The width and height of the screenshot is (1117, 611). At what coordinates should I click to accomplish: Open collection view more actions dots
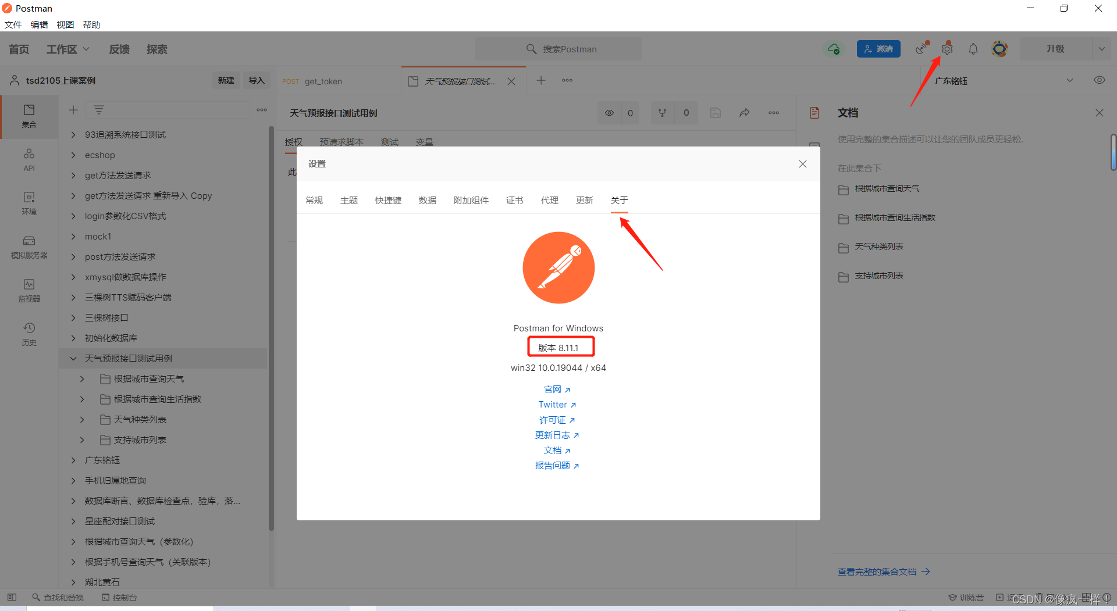774,113
